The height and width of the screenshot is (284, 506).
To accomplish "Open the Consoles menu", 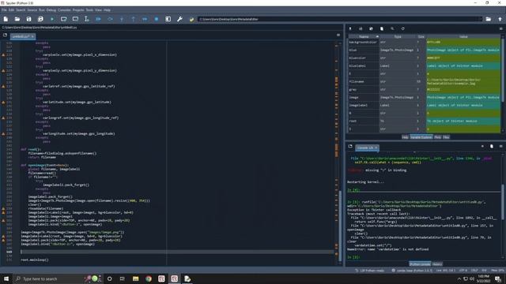I will click(x=64, y=10).
